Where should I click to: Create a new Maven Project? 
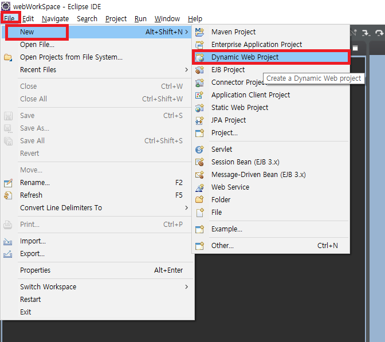(271, 32)
